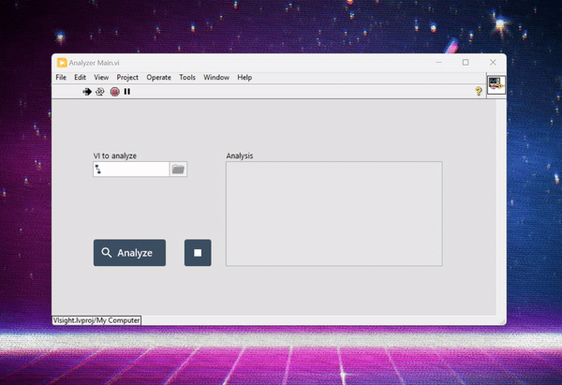Open the Window menu
Screen dimensions: 562x385
click(216, 78)
